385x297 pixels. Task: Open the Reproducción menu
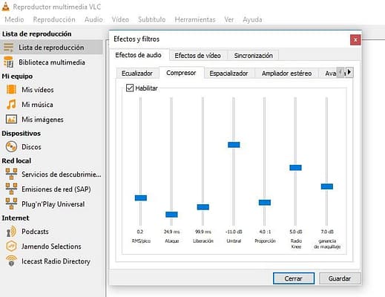click(x=54, y=19)
